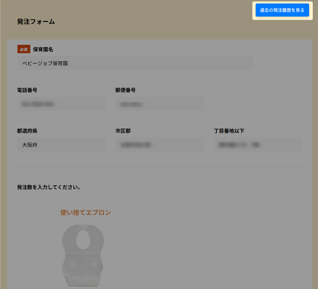318x289 pixels.
Task: Select the 発注数を入力してください text
Action: click(x=49, y=187)
